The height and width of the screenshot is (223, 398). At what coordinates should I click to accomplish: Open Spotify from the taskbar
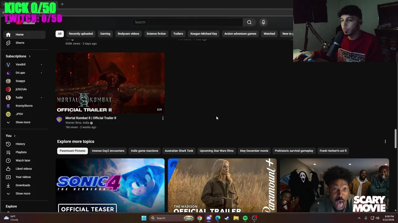pyautogui.click(x=245, y=218)
